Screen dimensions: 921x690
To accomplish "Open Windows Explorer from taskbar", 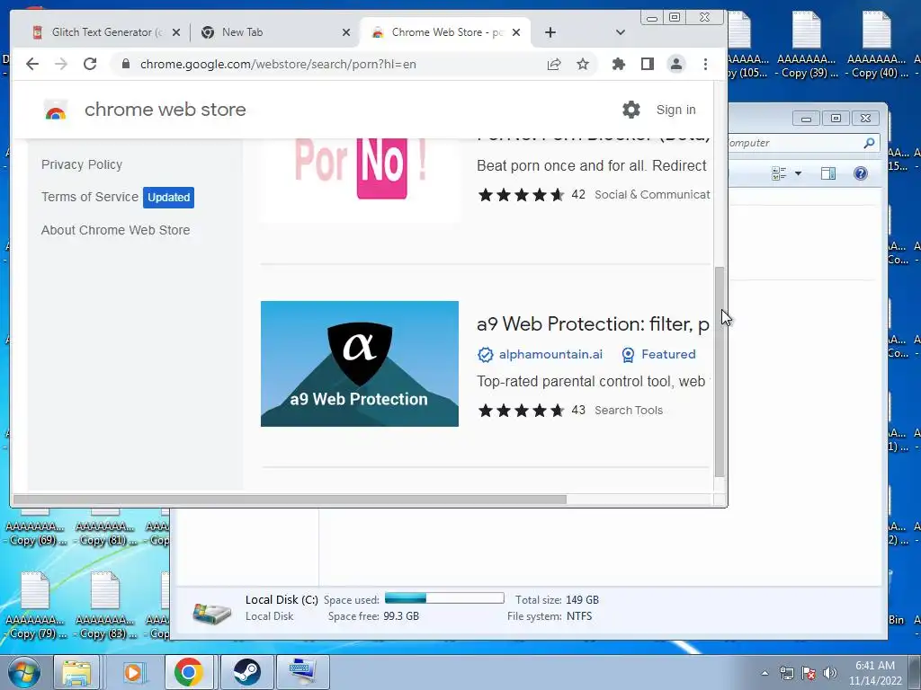I will click(76, 672).
